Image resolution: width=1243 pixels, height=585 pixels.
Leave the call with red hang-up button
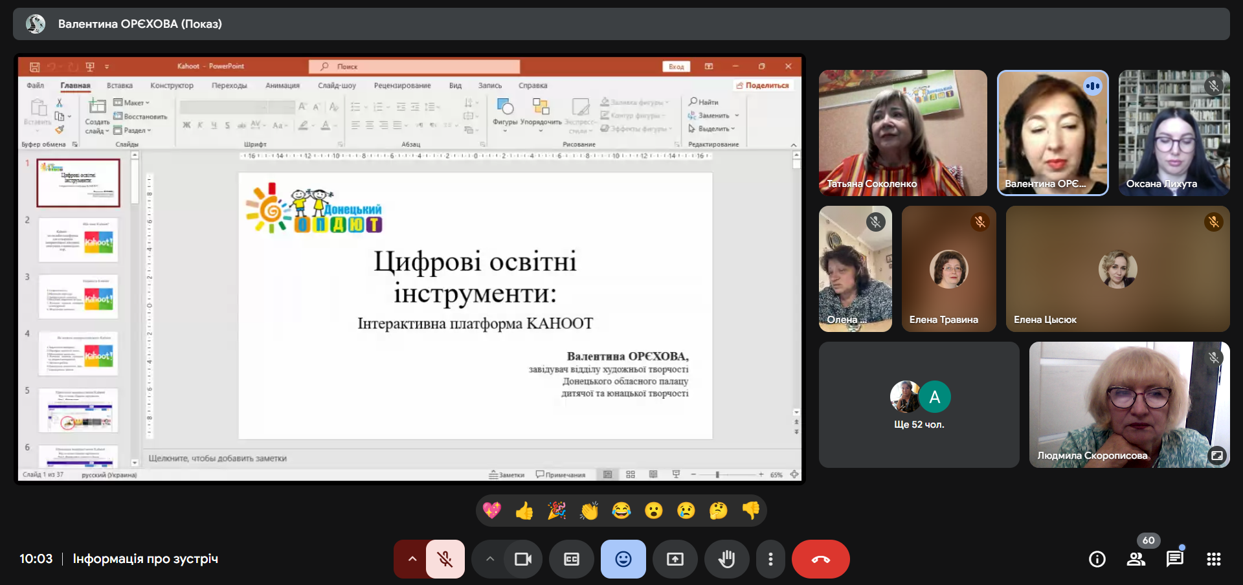click(x=821, y=559)
